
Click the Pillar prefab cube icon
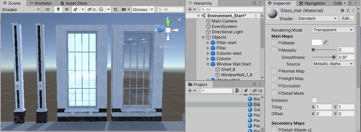213,48
